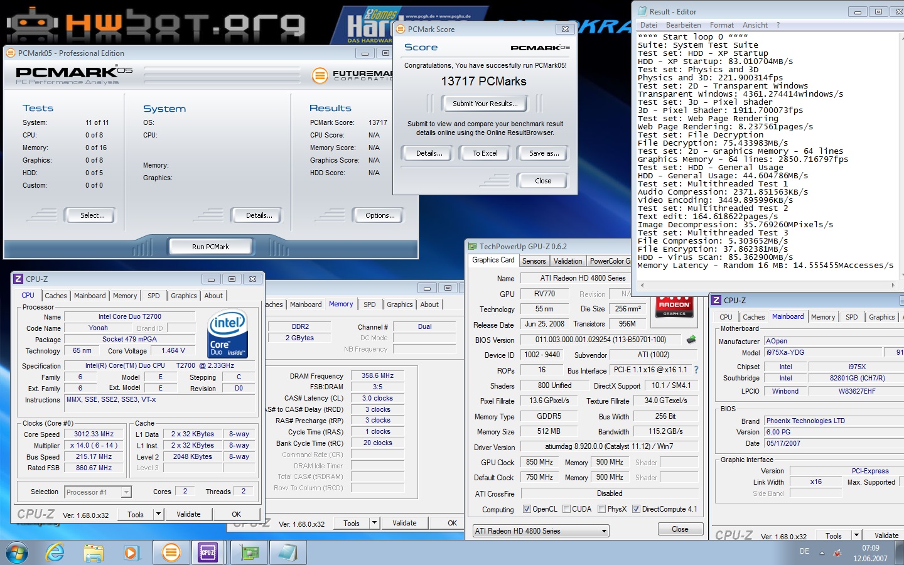This screenshot has width=904, height=565.
Task: Open Caches tab in CPU-Z processor window
Action: (x=56, y=296)
